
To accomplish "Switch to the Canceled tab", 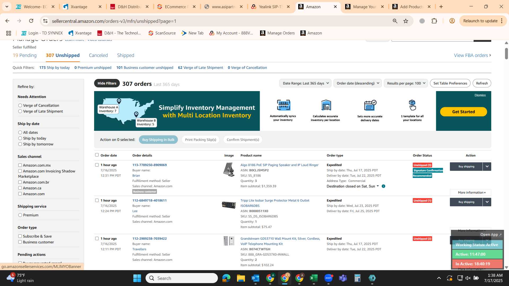I will tap(98, 55).
